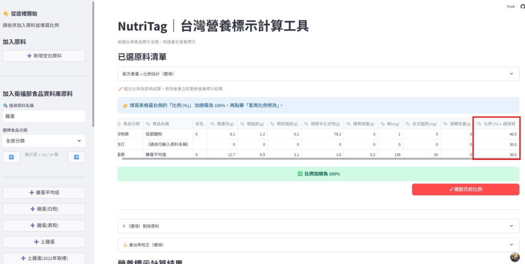Select the 飽和脂肪(g) column header
525x264 pixels.
click(x=284, y=124)
